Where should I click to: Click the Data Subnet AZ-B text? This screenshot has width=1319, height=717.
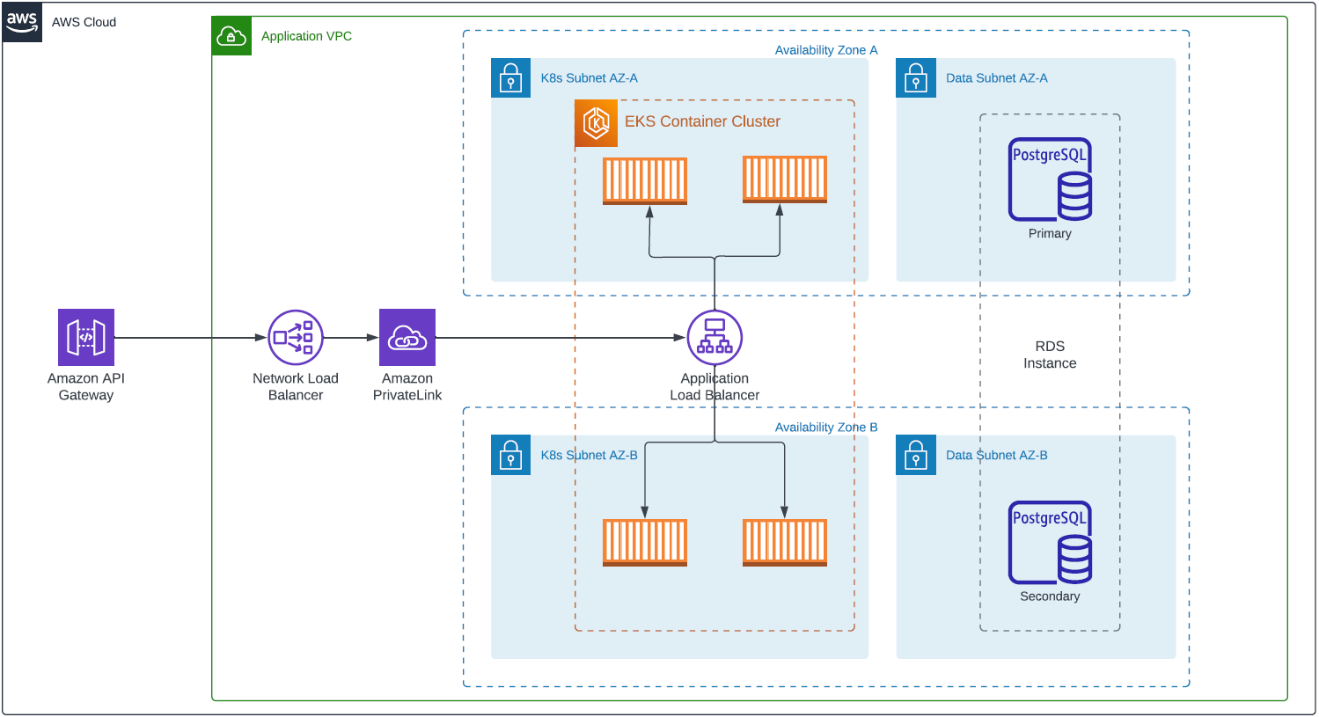point(997,455)
